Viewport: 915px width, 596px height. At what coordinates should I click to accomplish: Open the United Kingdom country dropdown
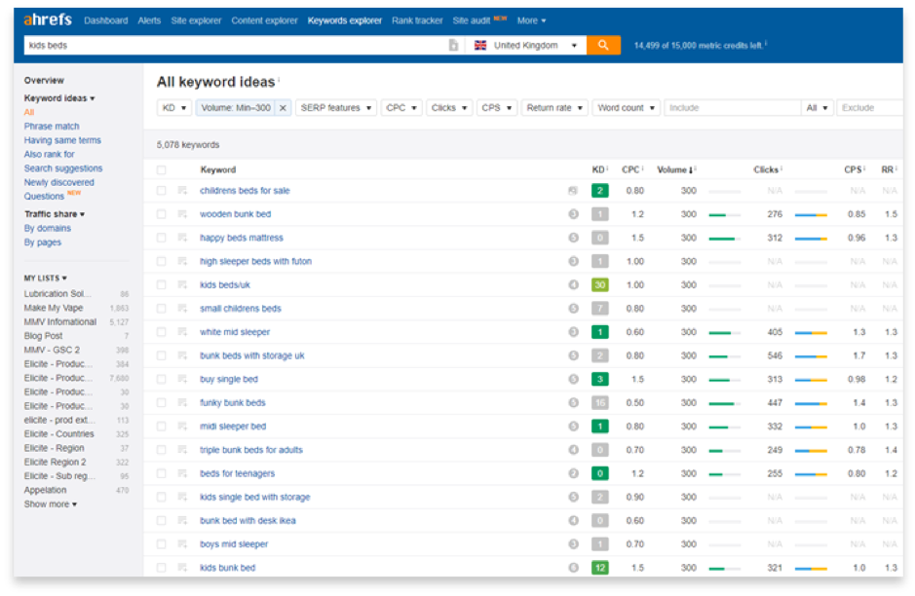click(526, 45)
